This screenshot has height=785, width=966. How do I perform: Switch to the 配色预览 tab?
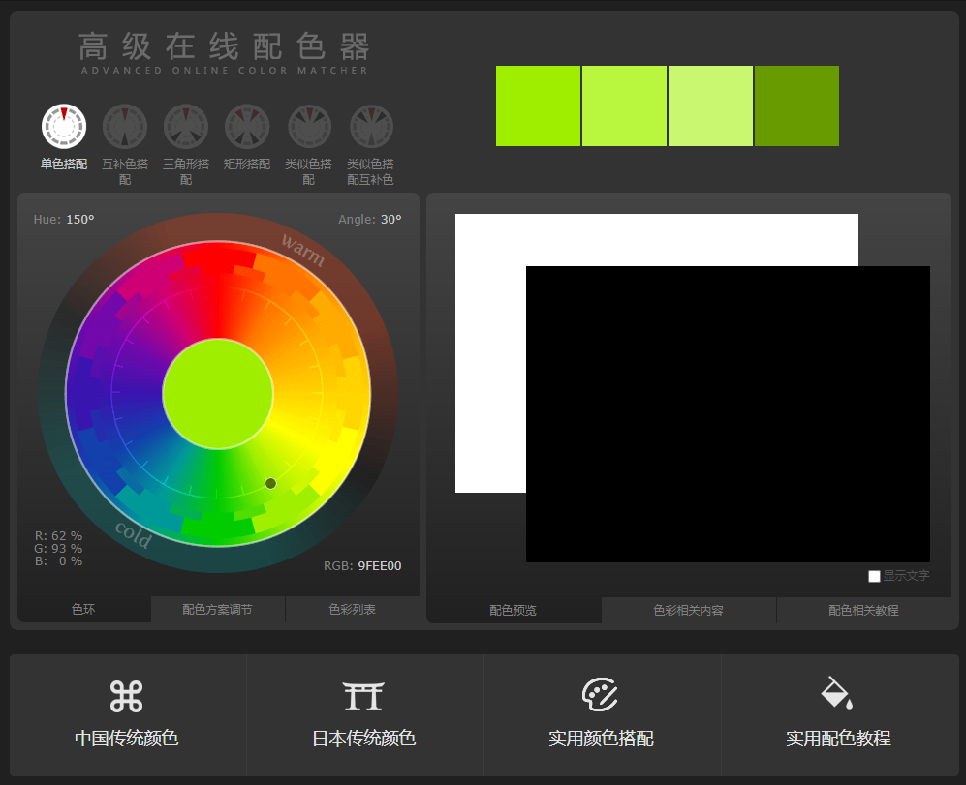pyautogui.click(x=514, y=610)
